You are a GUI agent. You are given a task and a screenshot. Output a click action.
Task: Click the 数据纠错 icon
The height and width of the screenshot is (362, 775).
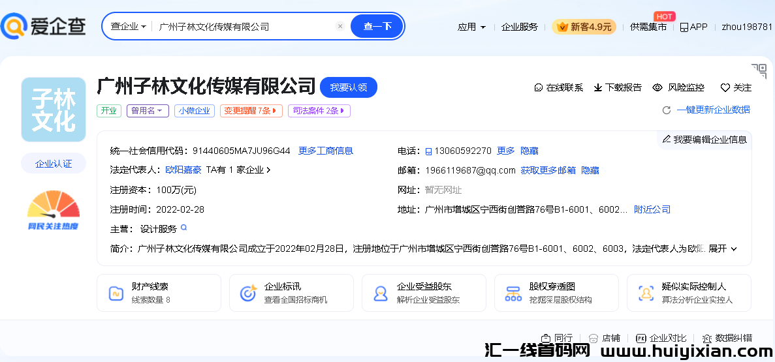(707, 339)
